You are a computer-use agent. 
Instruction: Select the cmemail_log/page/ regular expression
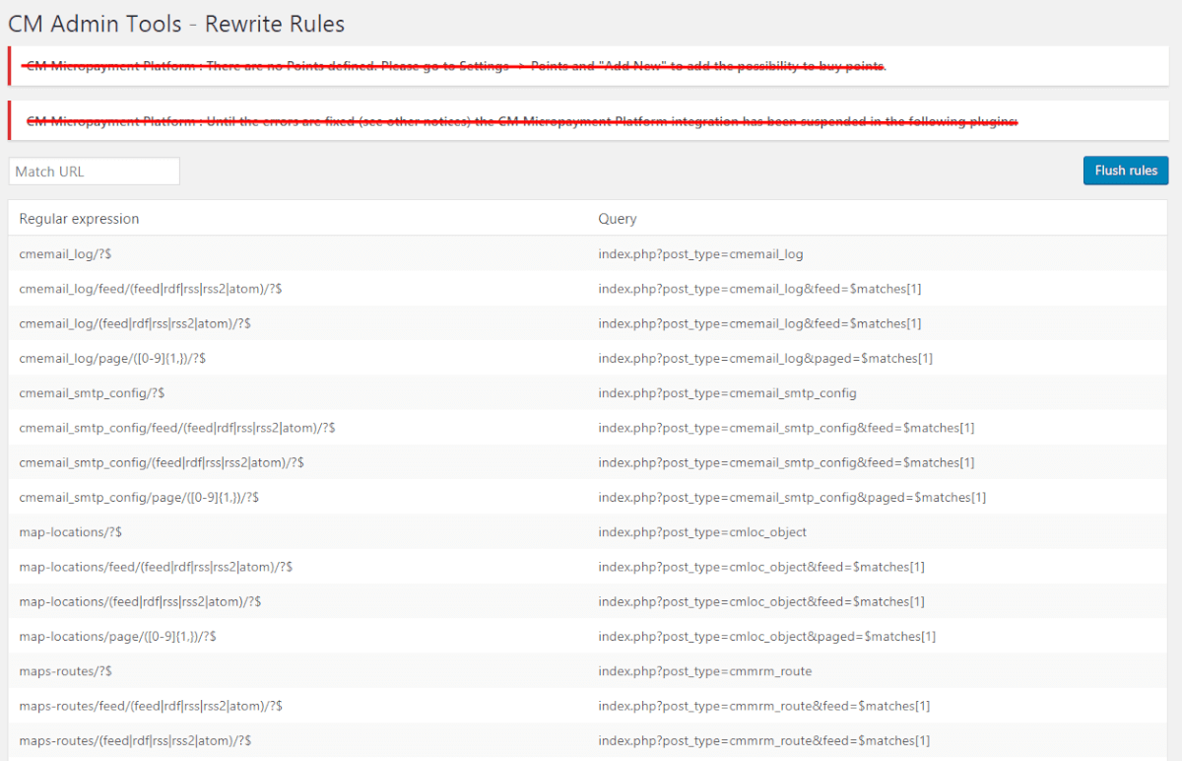click(112, 359)
